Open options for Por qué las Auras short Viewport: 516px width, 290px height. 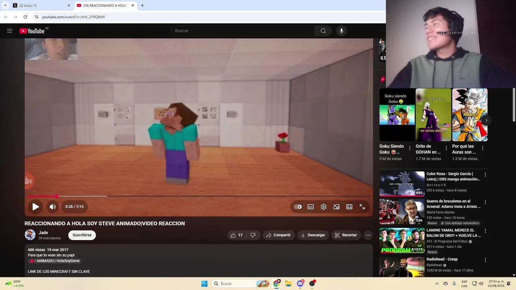tap(483, 148)
